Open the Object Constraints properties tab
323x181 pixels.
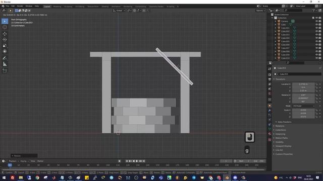(x=270, y=124)
